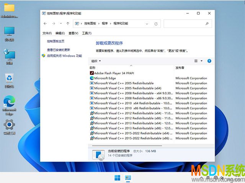Click icon of Visual C++ 2013 (x64) entry
The image size is (245, 183).
click(x=92, y=123)
